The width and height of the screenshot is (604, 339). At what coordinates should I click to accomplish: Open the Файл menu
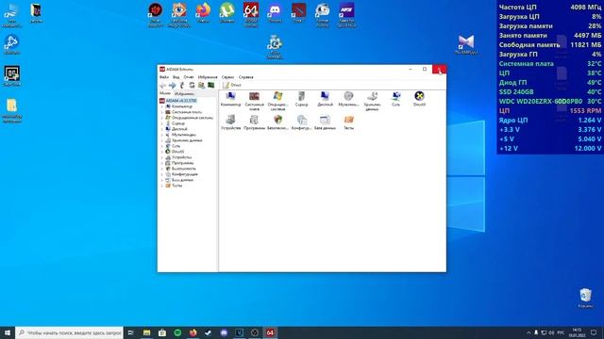tap(164, 77)
